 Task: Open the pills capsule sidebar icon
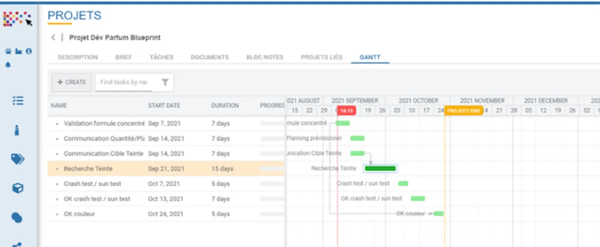pyautogui.click(x=17, y=218)
